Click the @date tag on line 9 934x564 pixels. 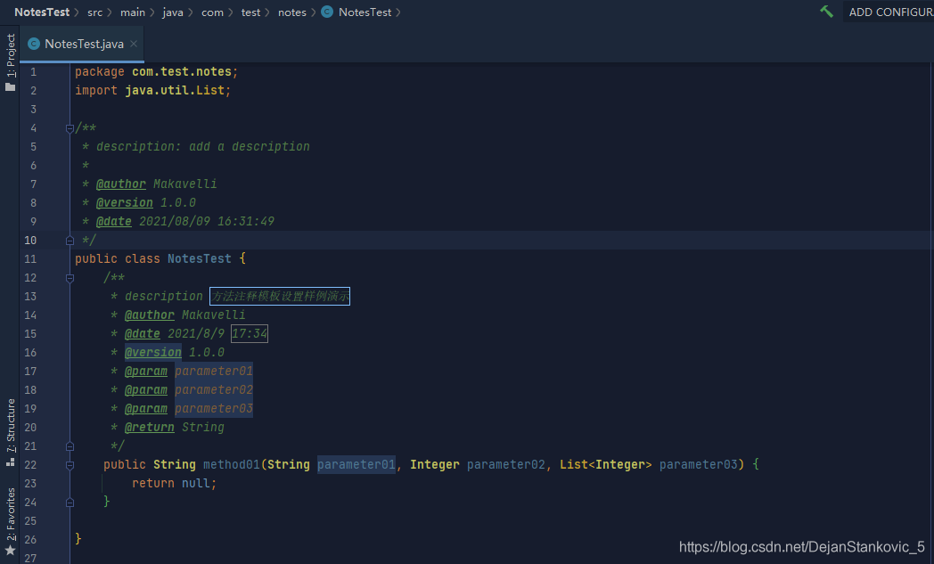click(114, 222)
